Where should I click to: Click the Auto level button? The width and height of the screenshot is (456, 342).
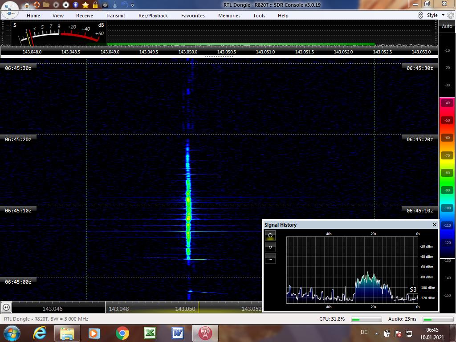[x=447, y=26]
